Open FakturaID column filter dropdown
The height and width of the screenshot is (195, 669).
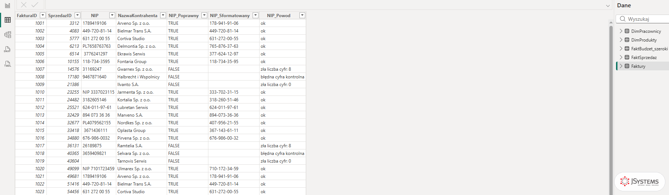point(43,15)
